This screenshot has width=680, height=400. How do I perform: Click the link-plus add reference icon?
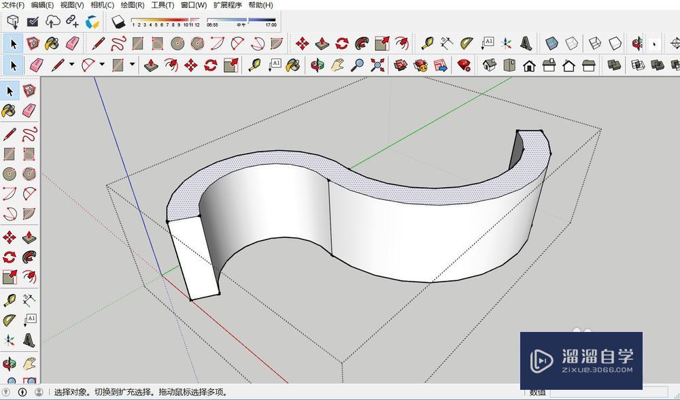[x=72, y=21]
